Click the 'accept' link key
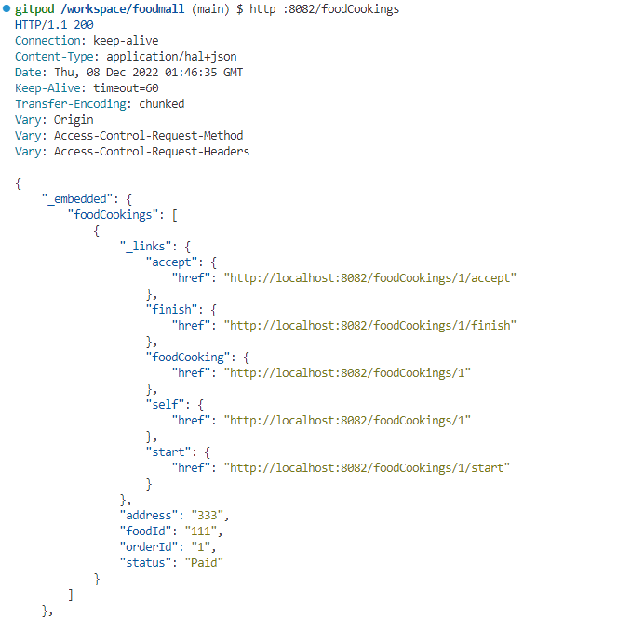 tap(171, 262)
